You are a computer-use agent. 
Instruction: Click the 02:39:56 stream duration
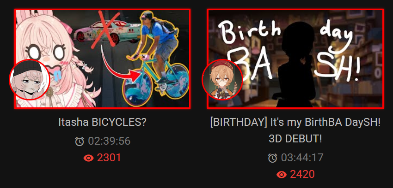tap(109, 141)
